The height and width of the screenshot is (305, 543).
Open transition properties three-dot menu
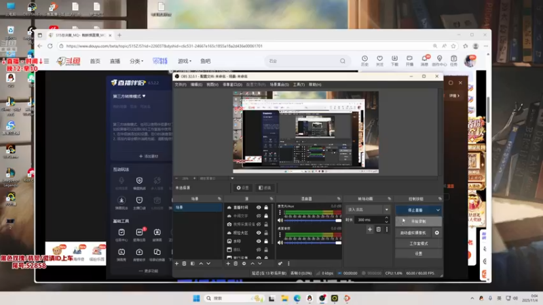click(x=387, y=229)
